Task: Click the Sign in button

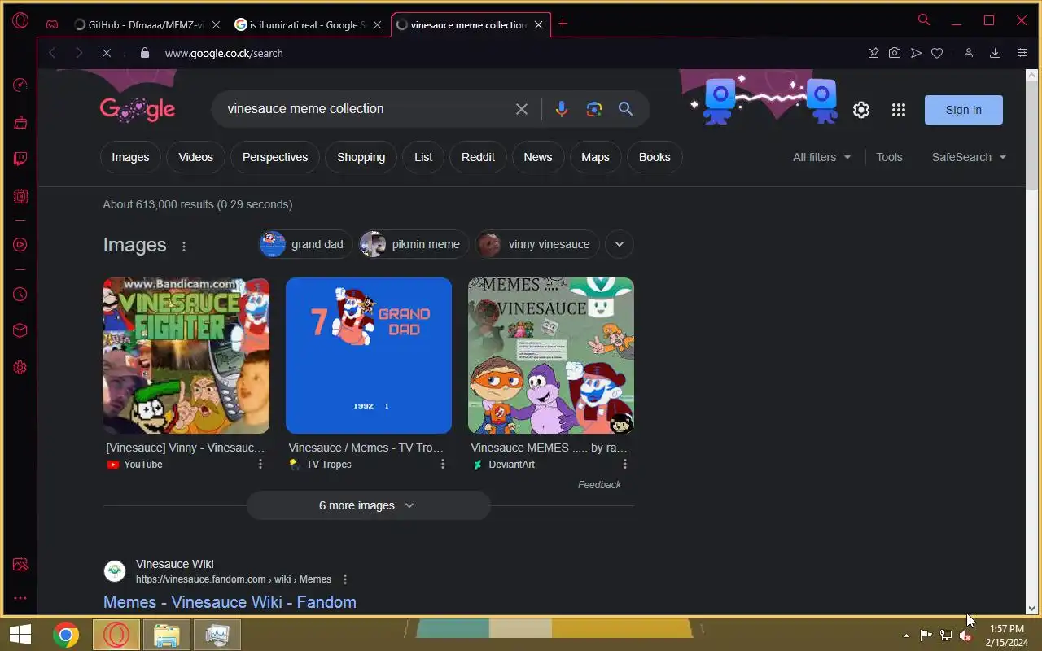Action: [963, 110]
